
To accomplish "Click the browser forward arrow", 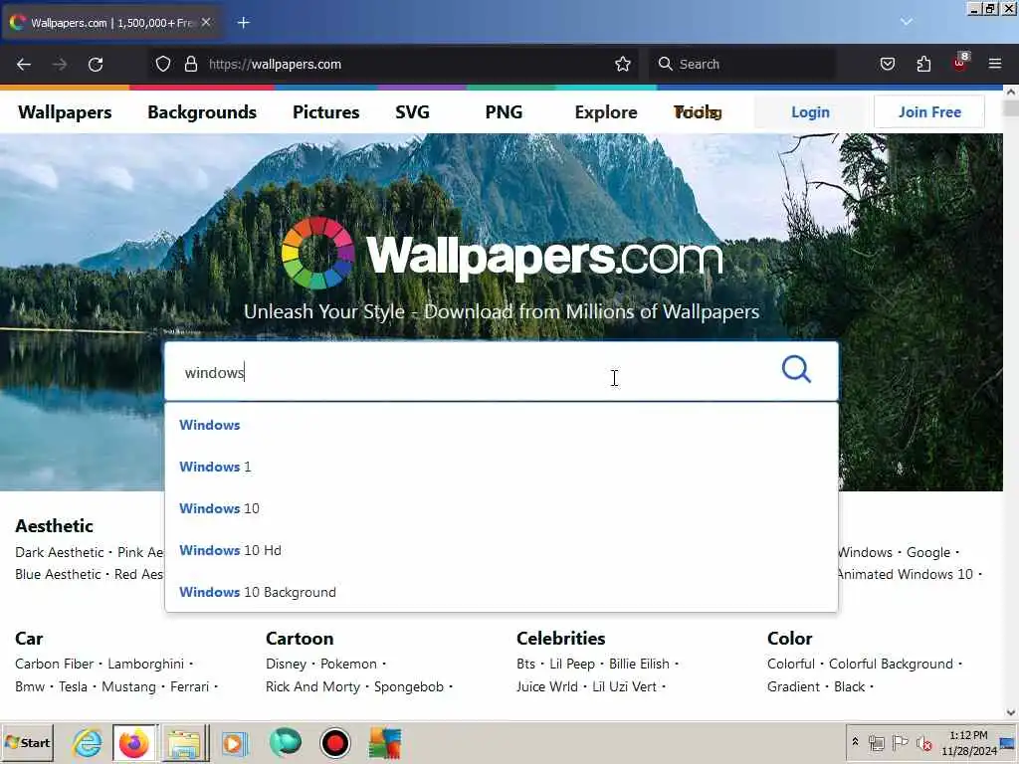I will pyautogui.click(x=60, y=64).
